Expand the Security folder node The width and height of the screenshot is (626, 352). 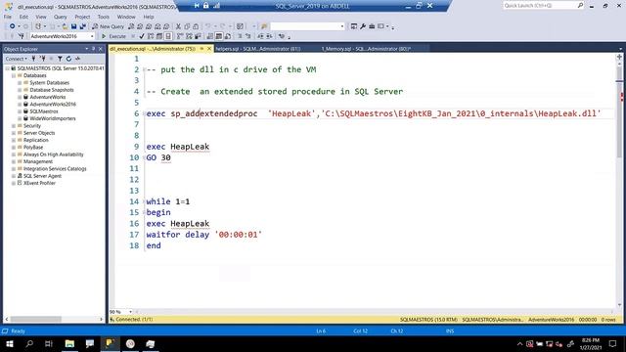(x=14, y=126)
